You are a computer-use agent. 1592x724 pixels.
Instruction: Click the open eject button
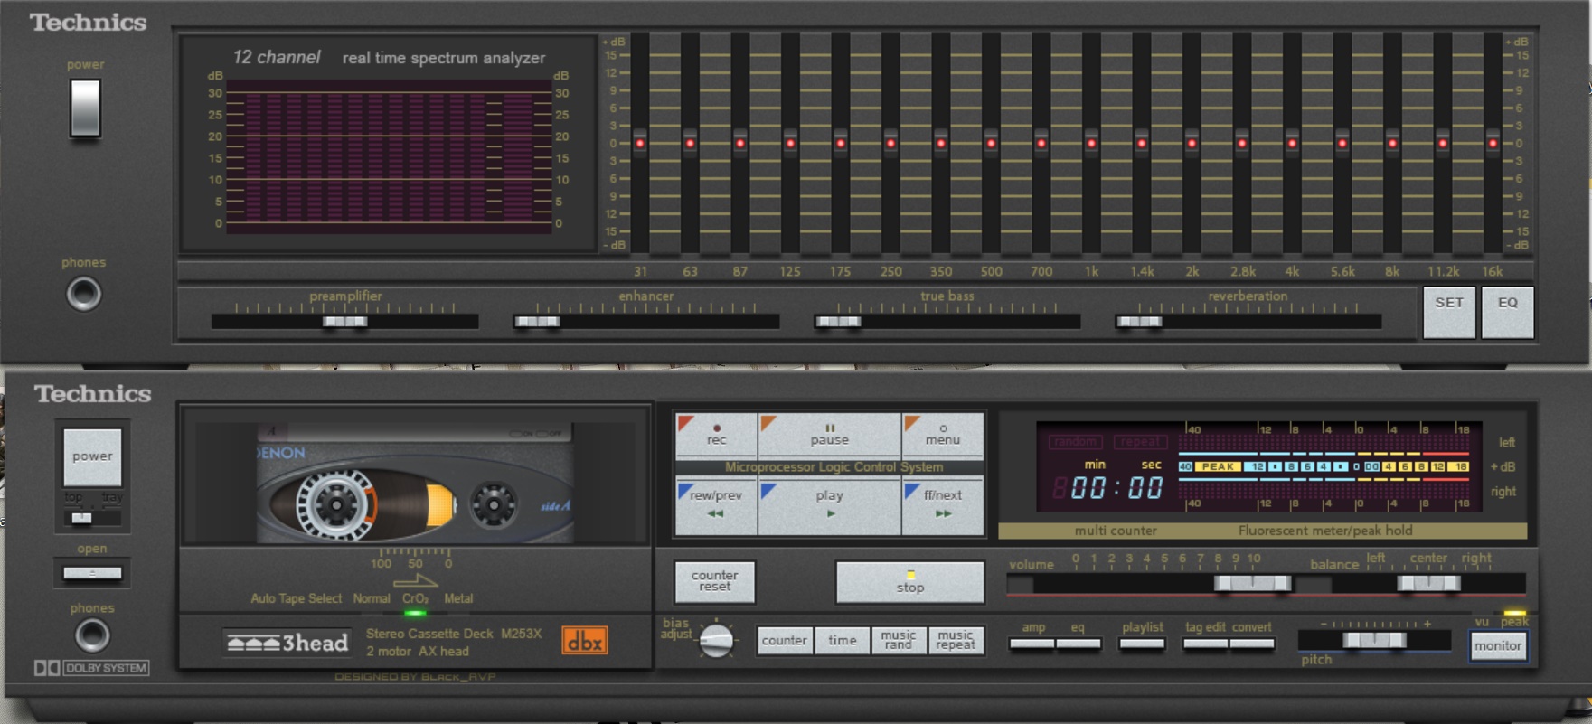click(92, 572)
